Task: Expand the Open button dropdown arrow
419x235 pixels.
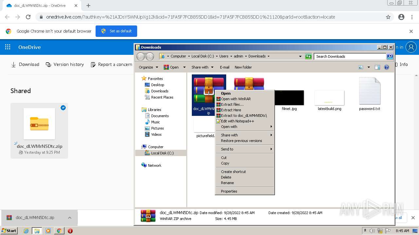Action: tap(184, 67)
